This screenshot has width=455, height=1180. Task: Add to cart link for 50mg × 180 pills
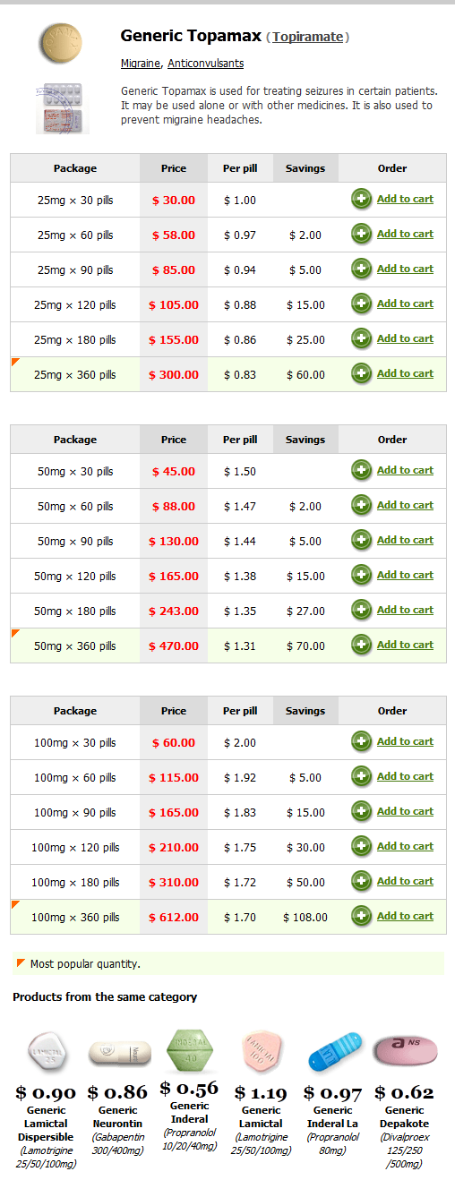tap(405, 610)
